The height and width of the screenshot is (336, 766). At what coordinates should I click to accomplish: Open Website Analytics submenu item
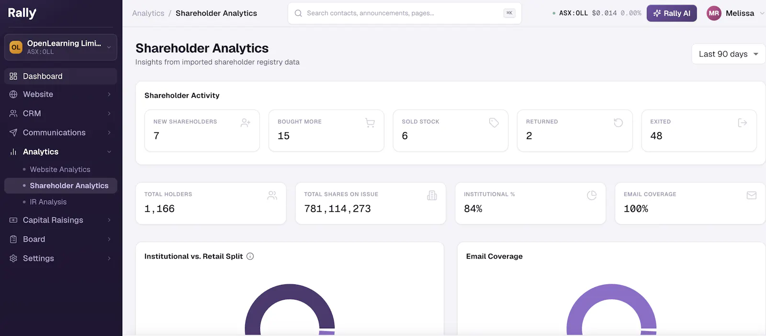[x=60, y=169]
